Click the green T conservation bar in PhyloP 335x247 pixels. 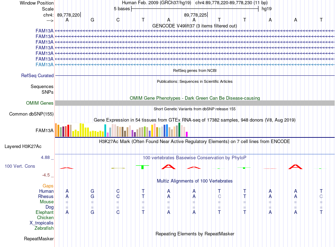pos(142,167)
